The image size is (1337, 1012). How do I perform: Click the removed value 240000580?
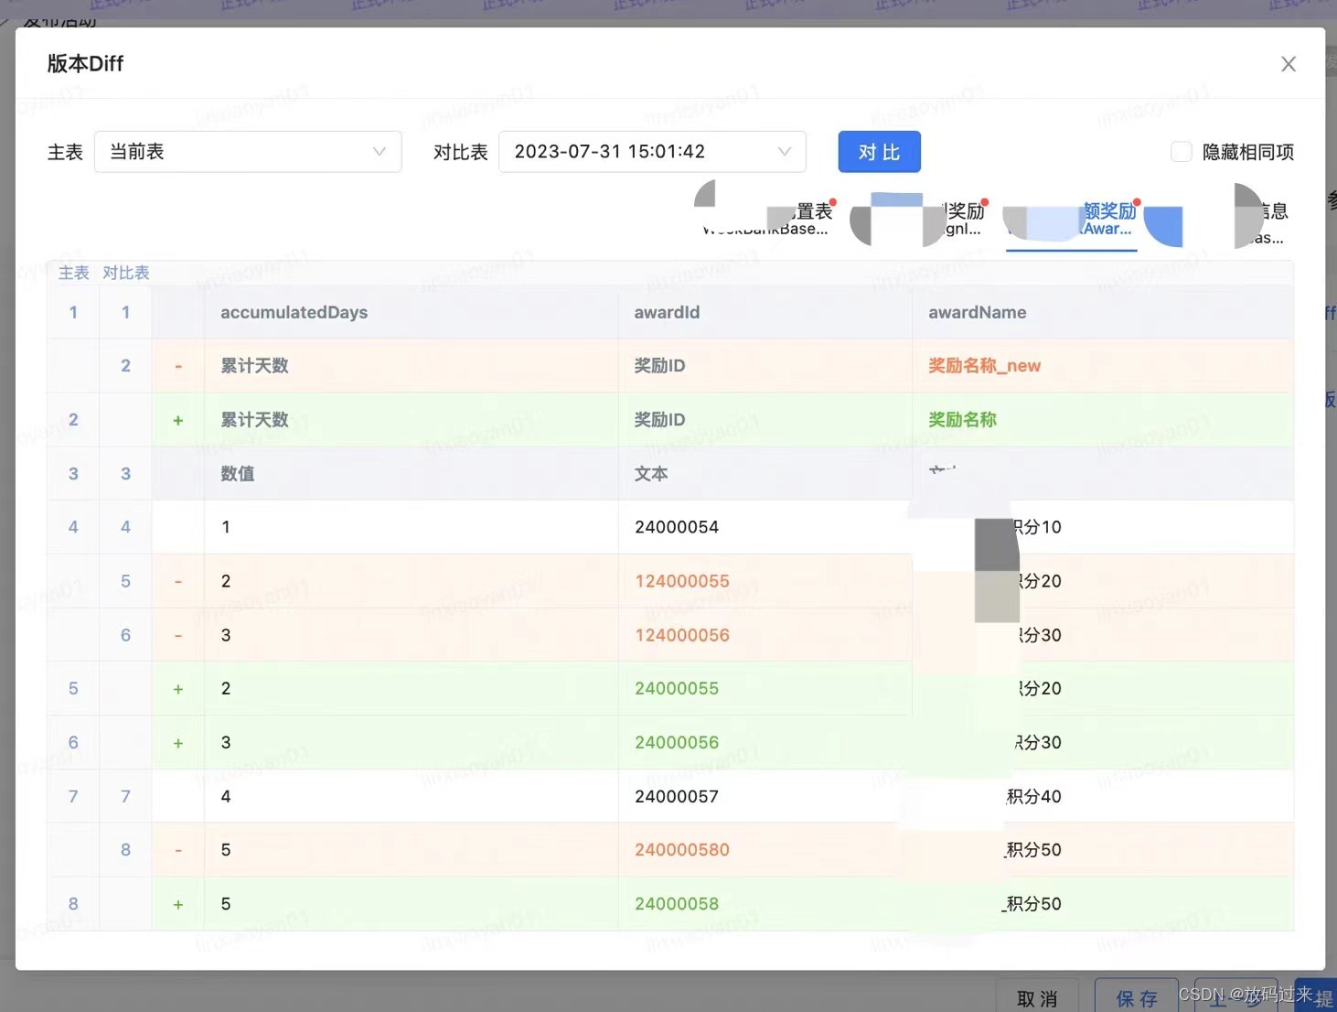682,850
